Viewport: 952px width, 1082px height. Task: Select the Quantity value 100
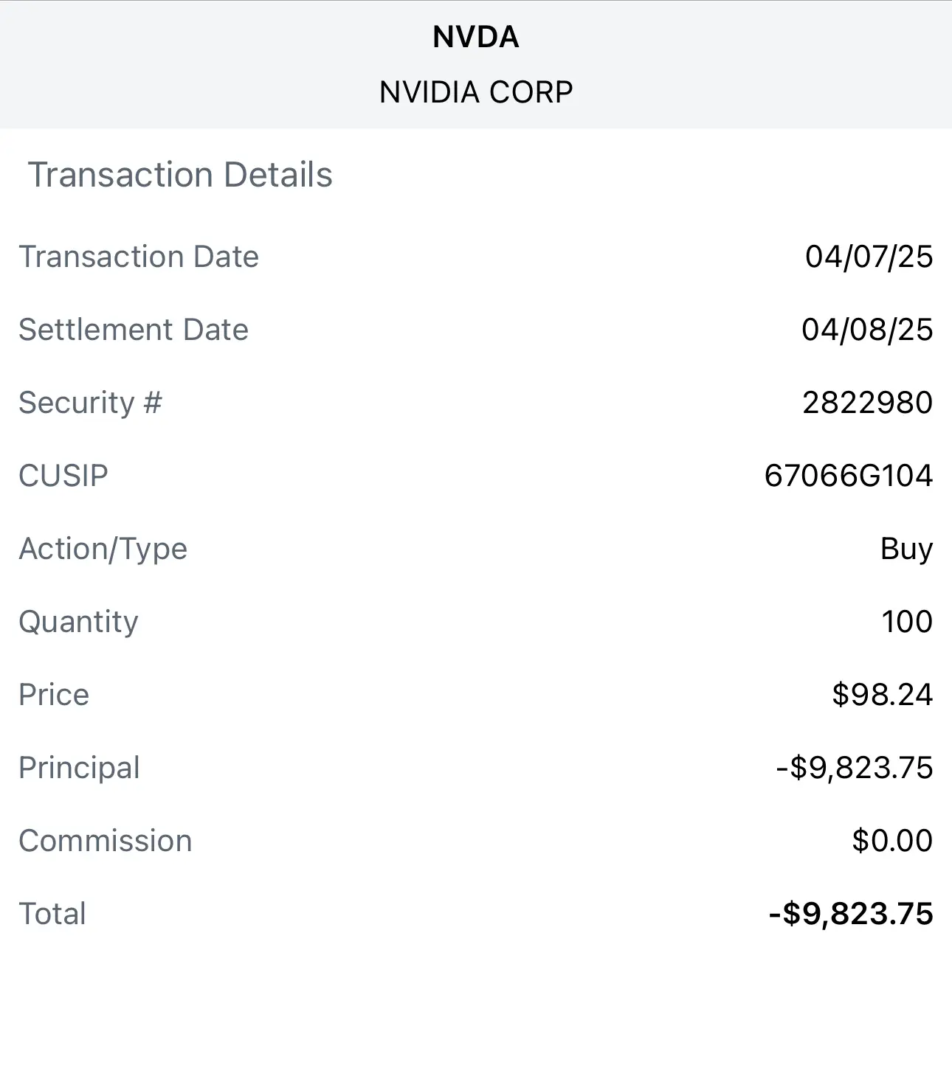click(x=908, y=622)
